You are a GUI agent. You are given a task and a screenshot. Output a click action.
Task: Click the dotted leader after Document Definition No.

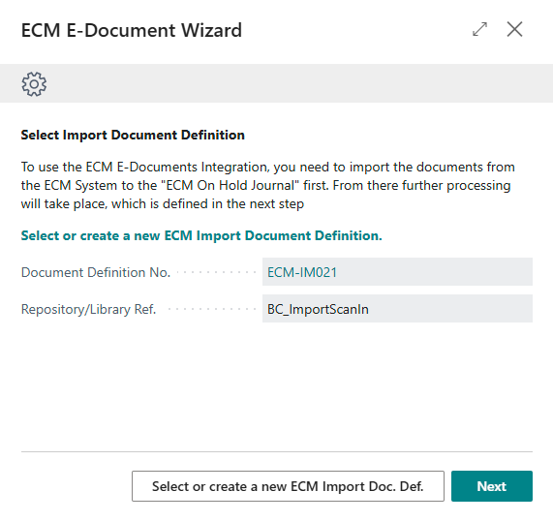tap(216, 272)
